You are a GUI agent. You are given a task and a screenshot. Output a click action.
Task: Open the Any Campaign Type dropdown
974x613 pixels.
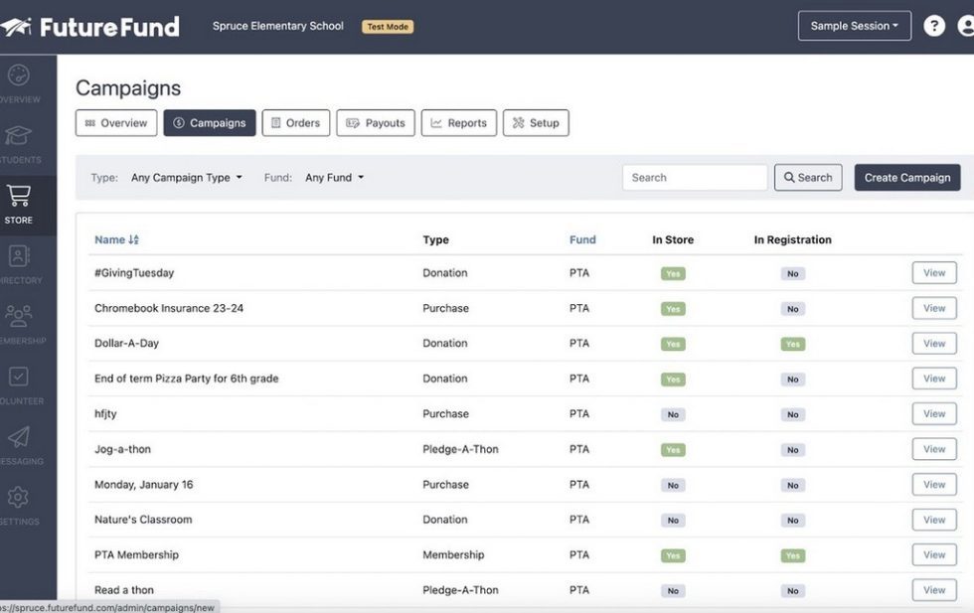tap(185, 176)
